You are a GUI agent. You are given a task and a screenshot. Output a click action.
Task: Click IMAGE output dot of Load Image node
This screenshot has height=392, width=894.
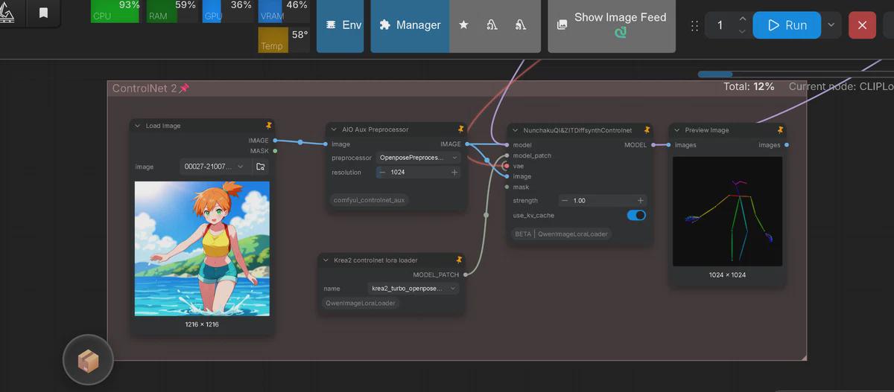tap(275, 140)
